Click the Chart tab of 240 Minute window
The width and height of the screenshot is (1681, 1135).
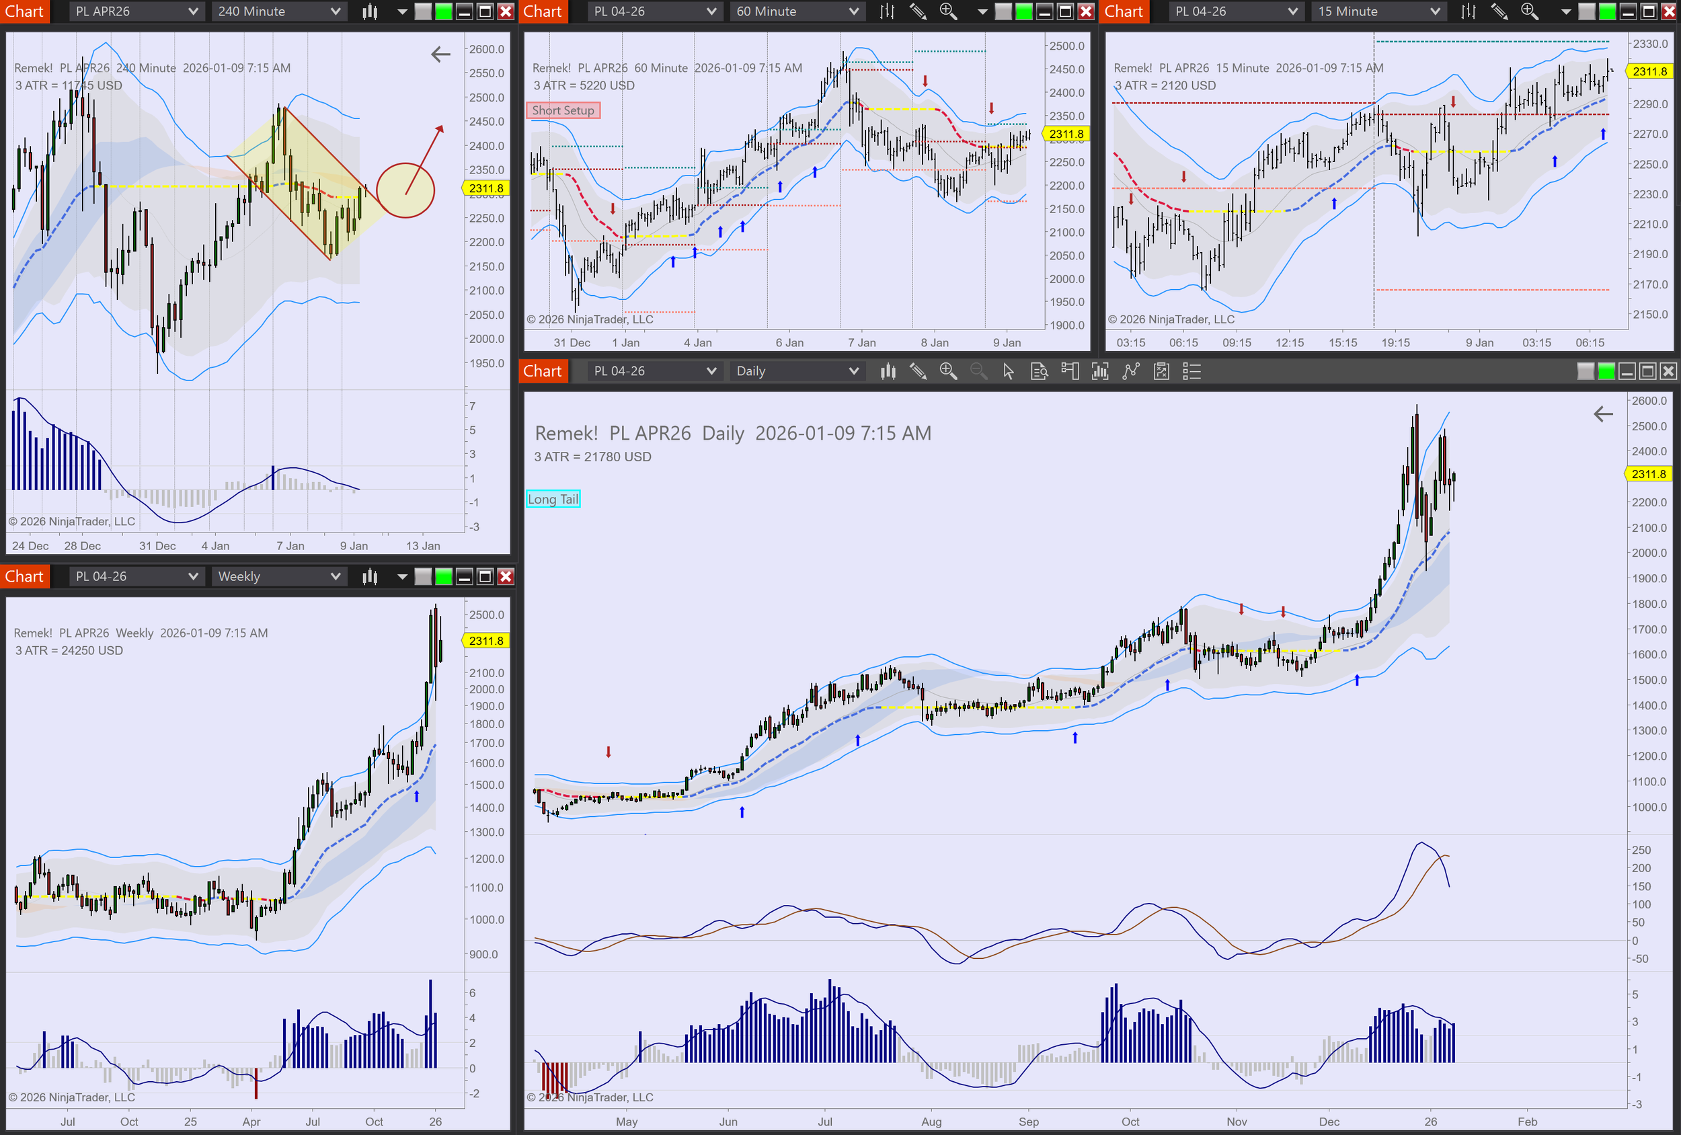click(x=25, y=11)
